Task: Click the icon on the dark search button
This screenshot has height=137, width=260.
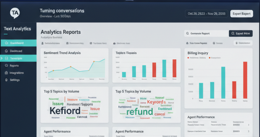Action: point(233,33)
